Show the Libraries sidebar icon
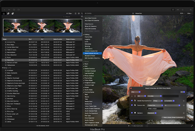 pos(4,14)
